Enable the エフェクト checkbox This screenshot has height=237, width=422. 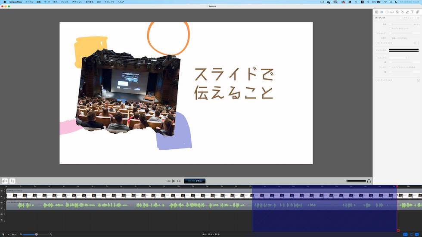click(376, 58)
